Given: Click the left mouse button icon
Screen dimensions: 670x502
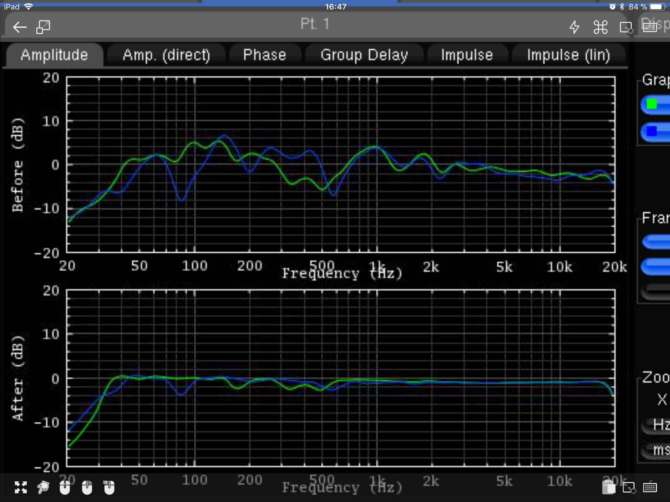Looking at the screenshot, I should [65, 487].
